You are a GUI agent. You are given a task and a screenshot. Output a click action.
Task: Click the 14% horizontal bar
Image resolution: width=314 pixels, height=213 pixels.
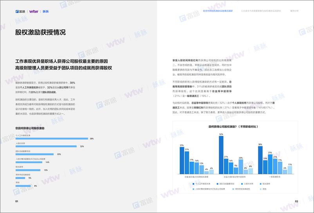tap(29, 162)
